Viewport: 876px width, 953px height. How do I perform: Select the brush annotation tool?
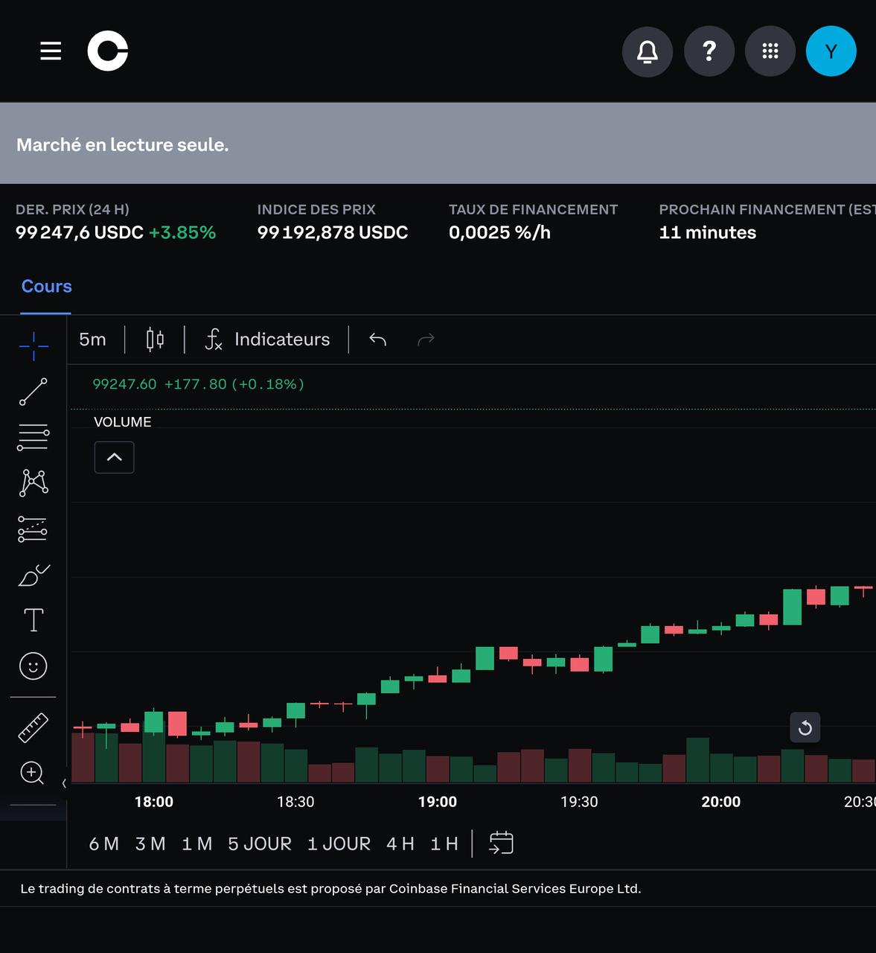coord(33,574)
